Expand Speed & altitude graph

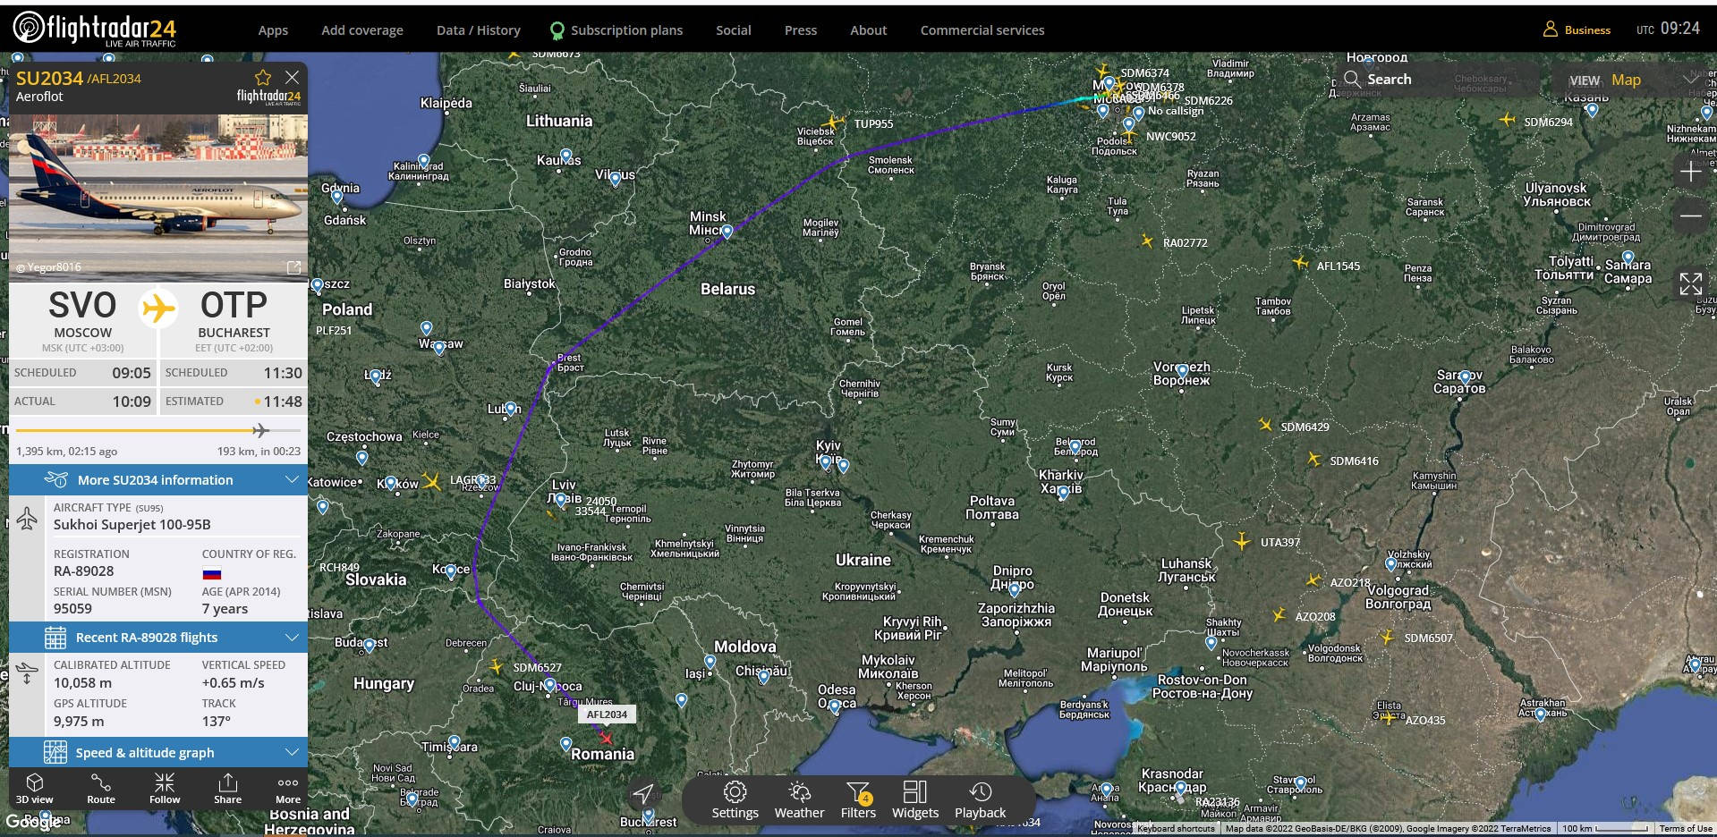[x=158, y=753]
